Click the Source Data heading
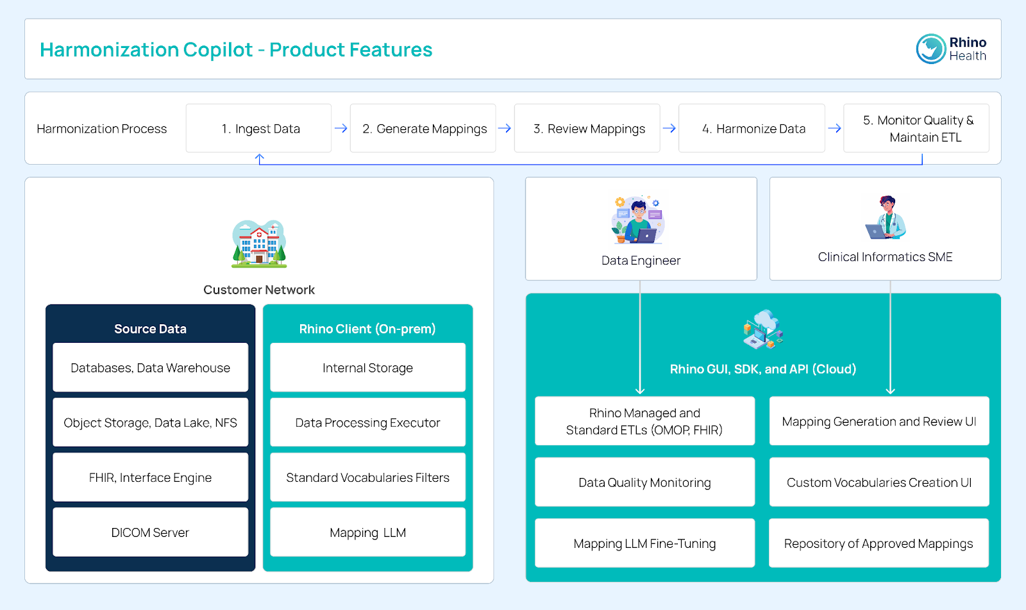Viewport: 1026px width, 610px height. [150, 329]
